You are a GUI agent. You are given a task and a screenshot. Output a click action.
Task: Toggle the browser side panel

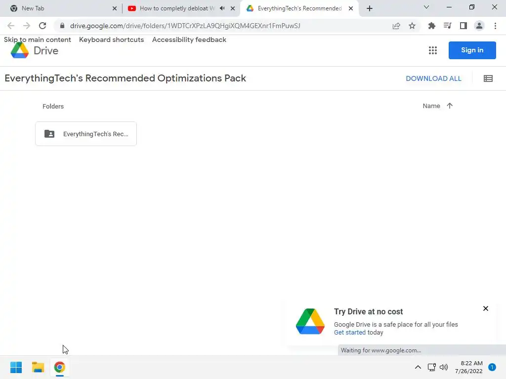tap(464, 26)
